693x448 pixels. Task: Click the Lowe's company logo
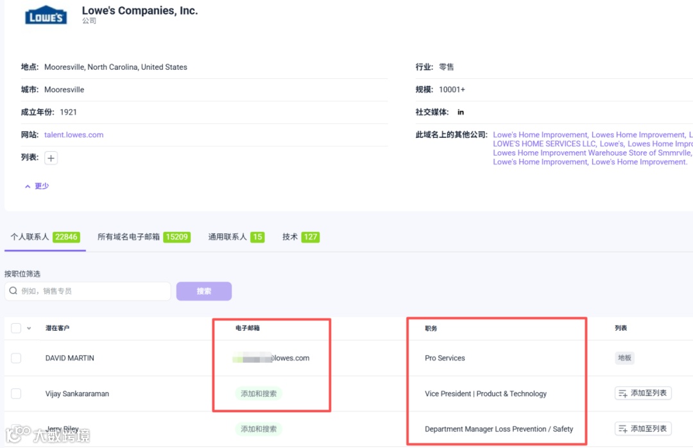click(46, 15)
